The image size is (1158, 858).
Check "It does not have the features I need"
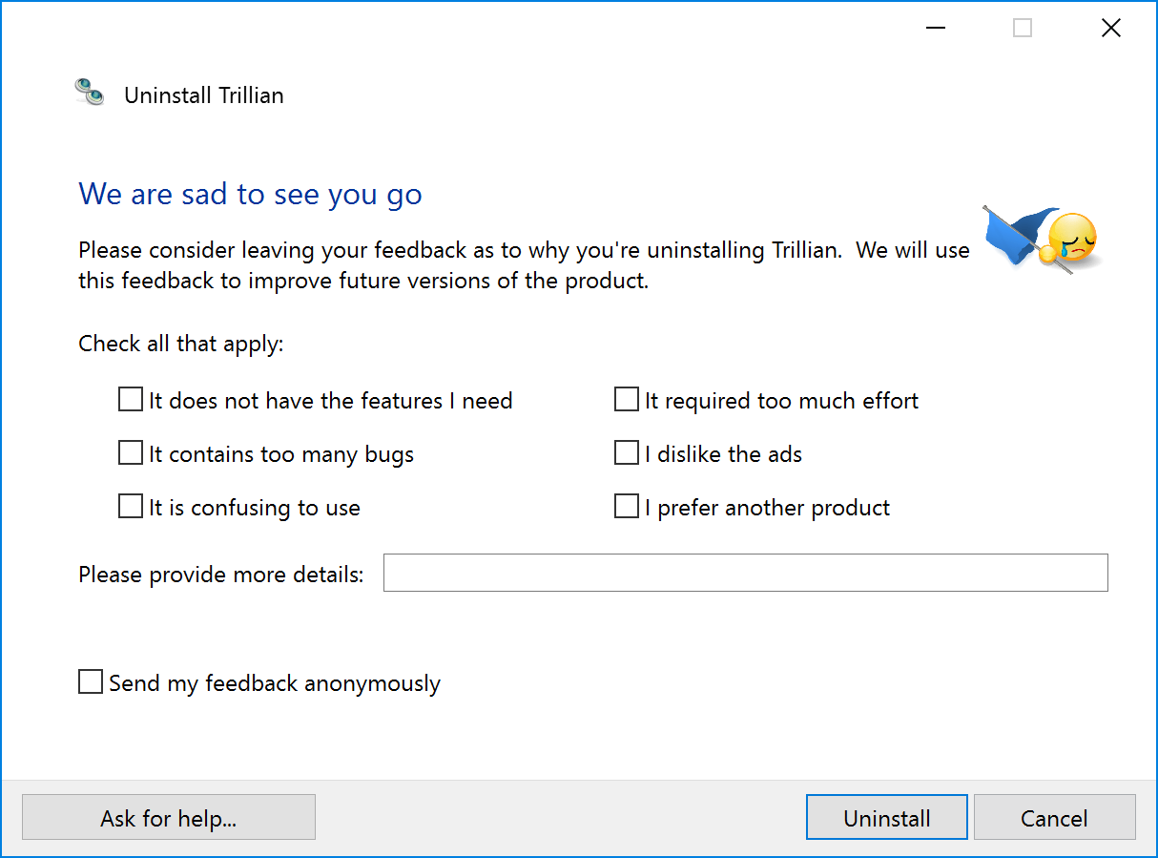point(131,400)
